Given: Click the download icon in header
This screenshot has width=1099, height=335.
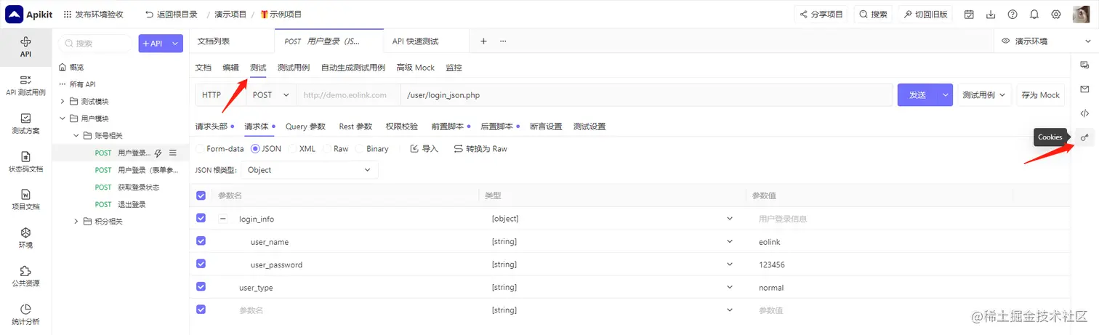Looking at the screenshot, I should [x=991, y=15].
